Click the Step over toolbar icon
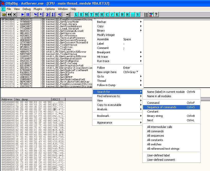210x171 pixels. 41,14
